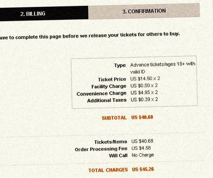Select the Order Processing Fee label
This screenshot has height=178, width=213.
pyautogui.click(x=101, y=149)
